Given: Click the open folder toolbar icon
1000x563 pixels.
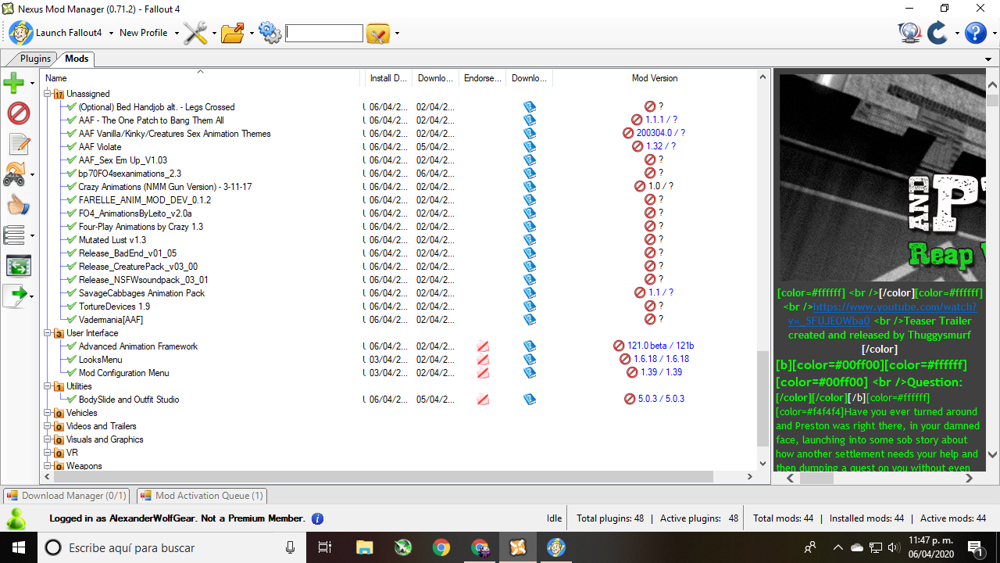Looking at the screenshot, I should coord(233,33).
